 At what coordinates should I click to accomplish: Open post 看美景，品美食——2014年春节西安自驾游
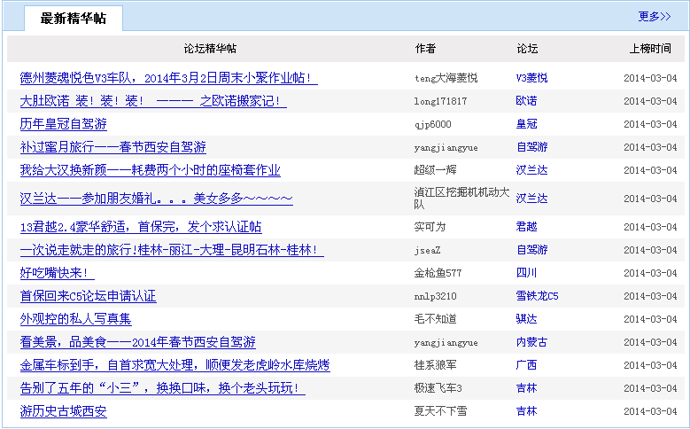tap(138, 342)
